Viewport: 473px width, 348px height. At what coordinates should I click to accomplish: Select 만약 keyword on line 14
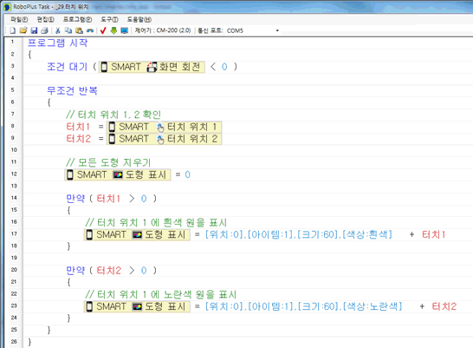click(x=75, y=199)
